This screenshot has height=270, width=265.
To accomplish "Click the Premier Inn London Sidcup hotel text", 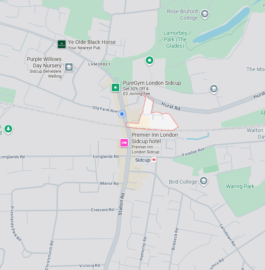I will [x=154, y=138].
